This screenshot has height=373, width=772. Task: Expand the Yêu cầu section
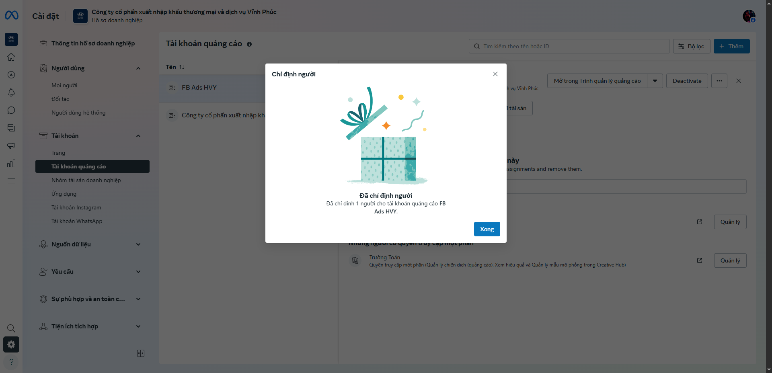(x=138, y=272)
